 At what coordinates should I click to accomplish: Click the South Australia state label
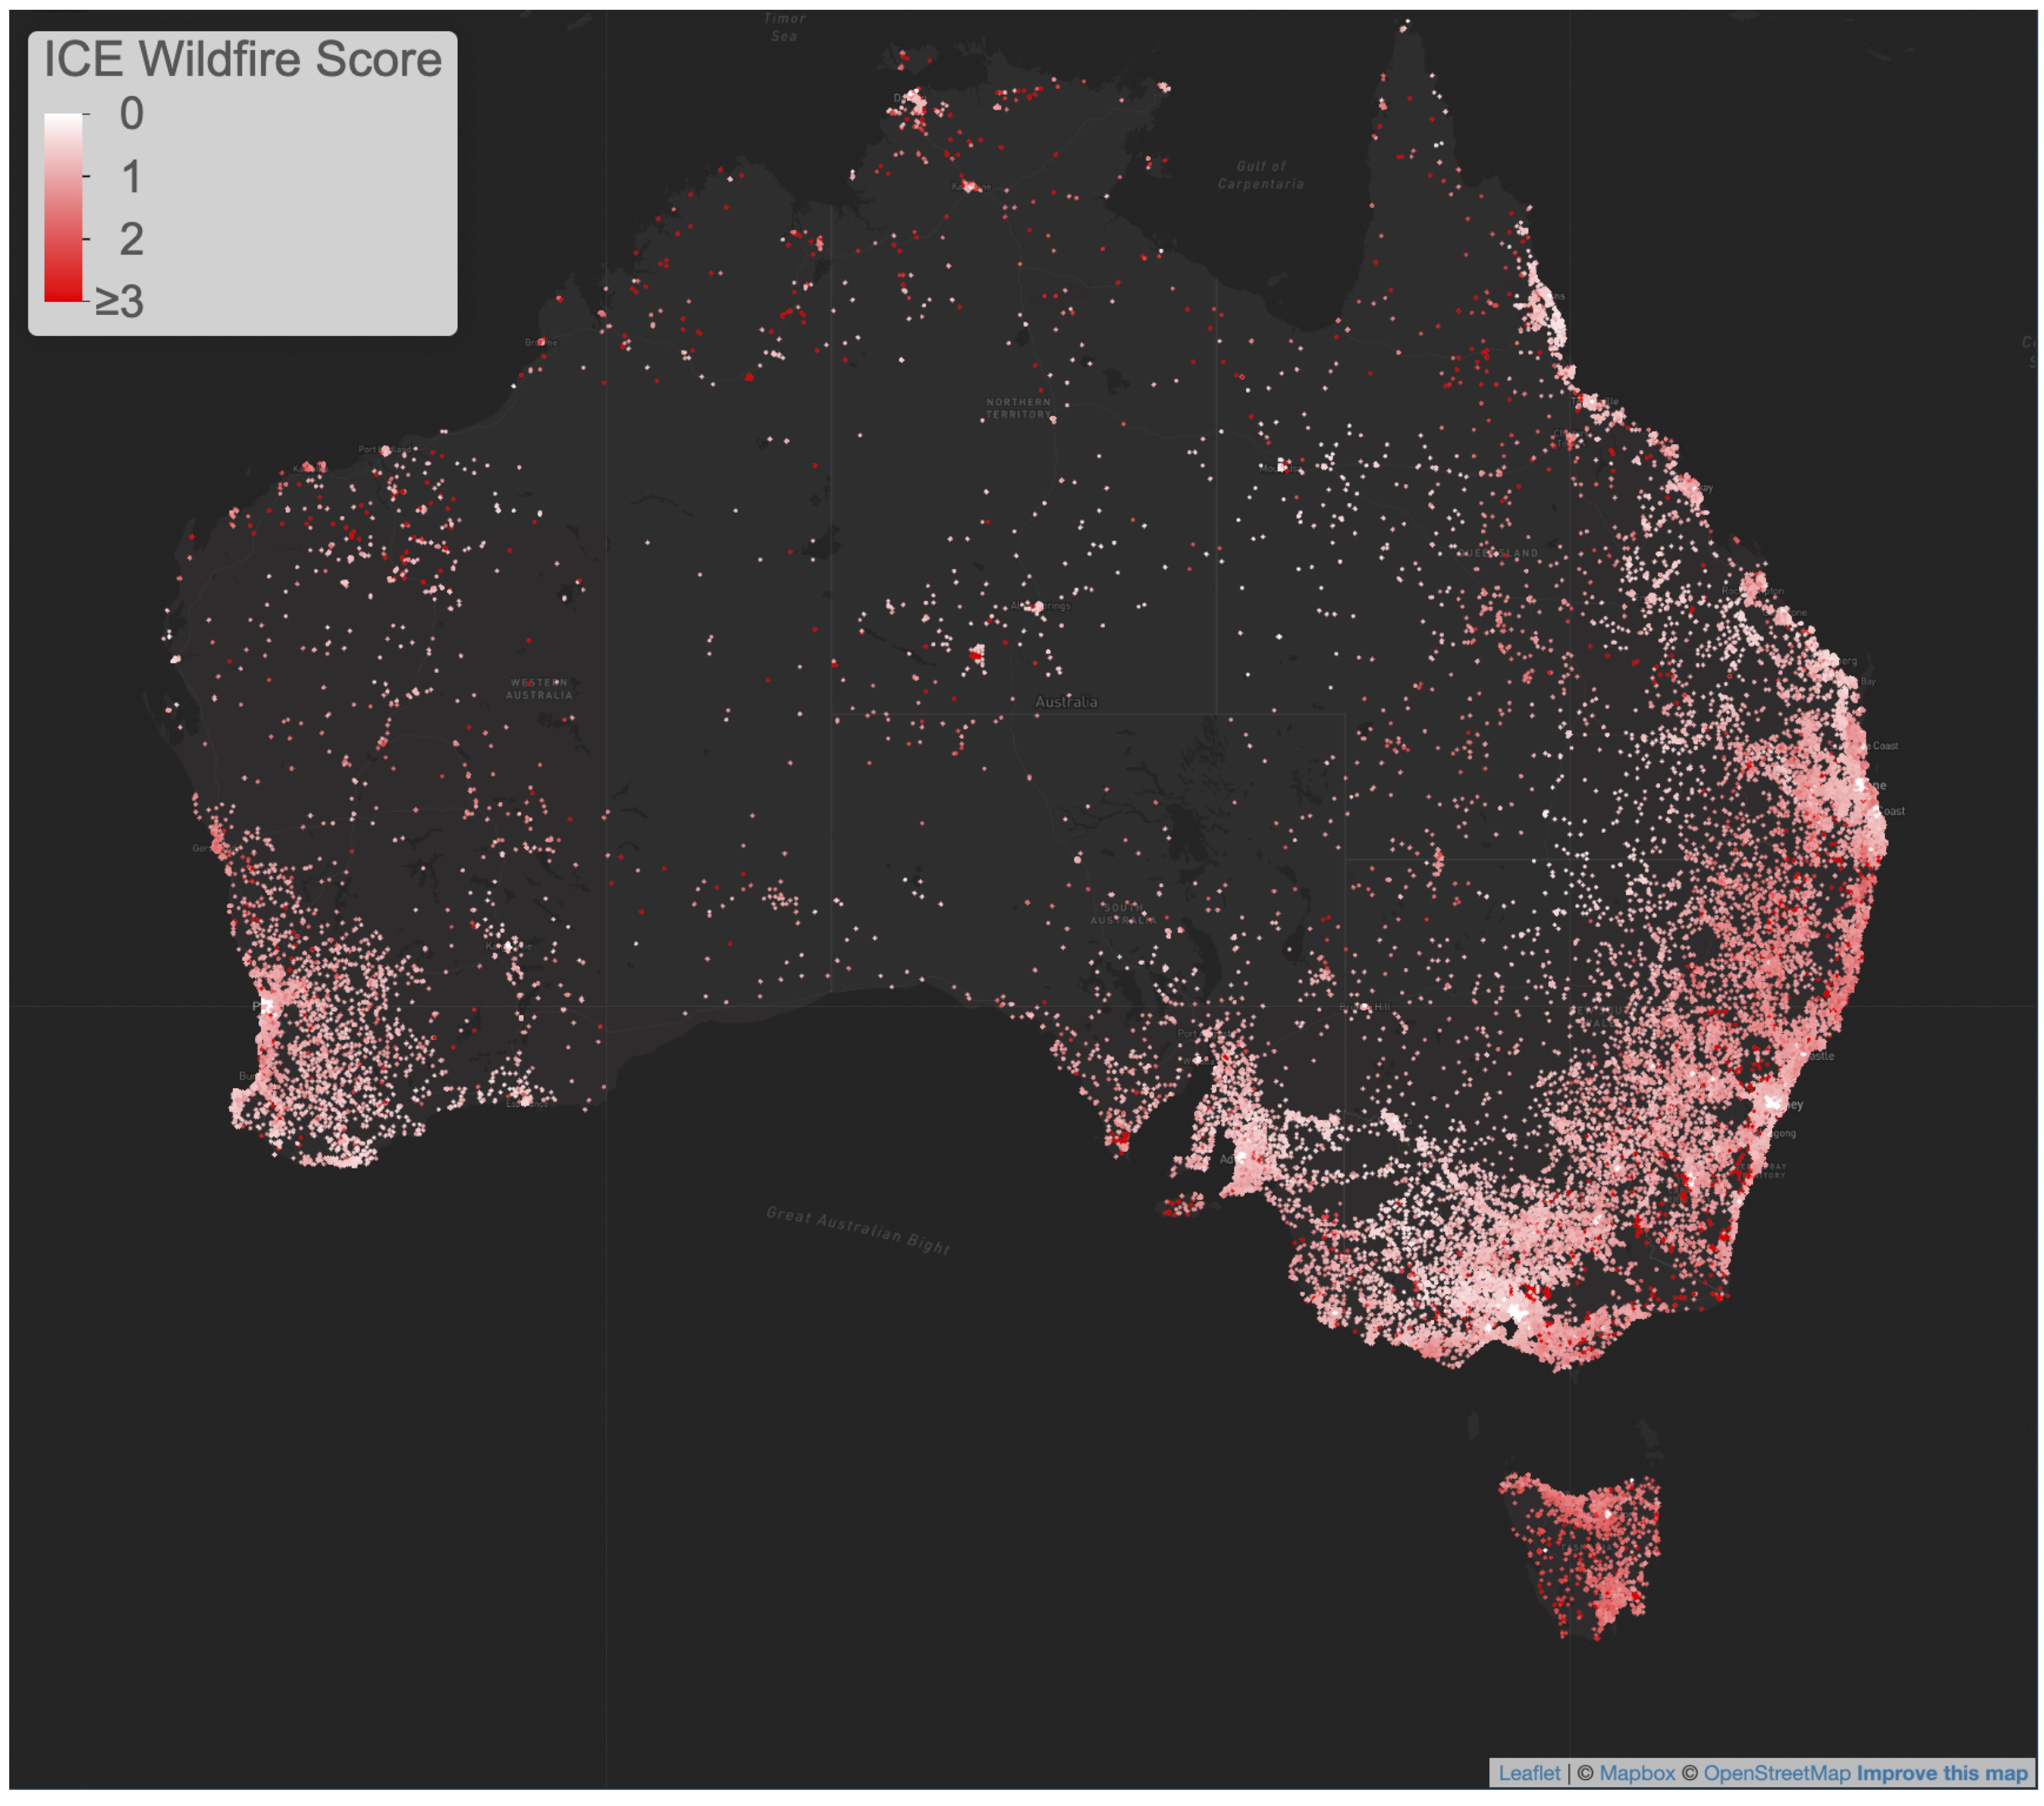point(1122,914)
